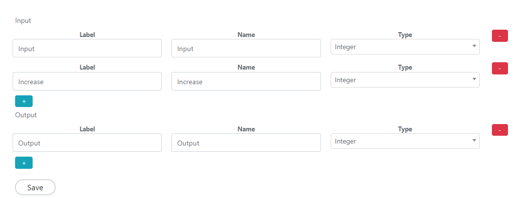Click the Name header above first Input row
Screen dimensions: 526x198
pyautogui.click(x=246, y=35)
